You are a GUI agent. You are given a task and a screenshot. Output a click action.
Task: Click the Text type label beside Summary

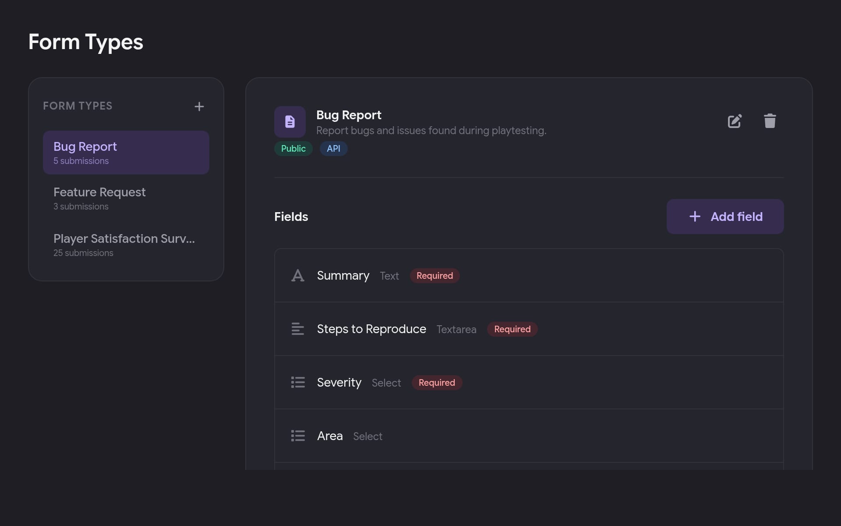coord(389,276)
